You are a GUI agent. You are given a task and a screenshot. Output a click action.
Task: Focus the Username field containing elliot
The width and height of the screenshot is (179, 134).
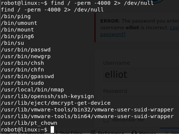(x=141, y=74)
